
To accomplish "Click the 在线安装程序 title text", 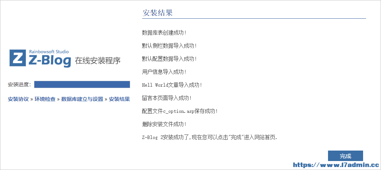I will click(x=98, y=61).
